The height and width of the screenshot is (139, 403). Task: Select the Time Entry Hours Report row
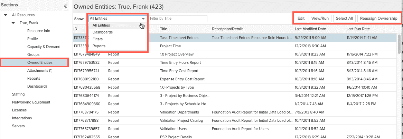(x=180, y=63)
